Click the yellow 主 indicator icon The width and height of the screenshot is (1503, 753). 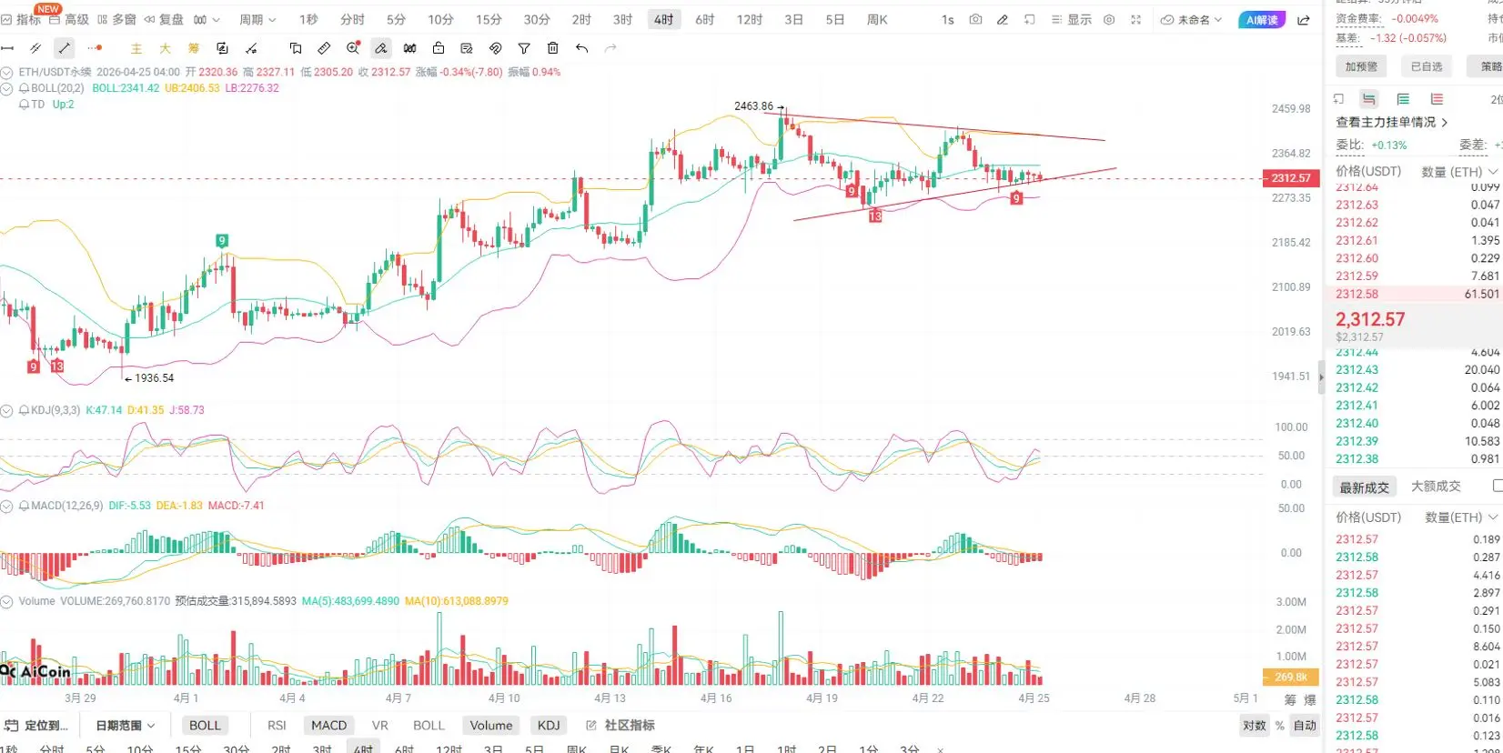(136, 48)
